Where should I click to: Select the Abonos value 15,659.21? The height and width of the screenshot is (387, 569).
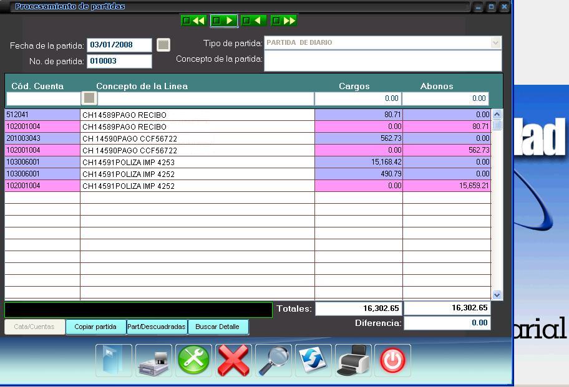447,186
